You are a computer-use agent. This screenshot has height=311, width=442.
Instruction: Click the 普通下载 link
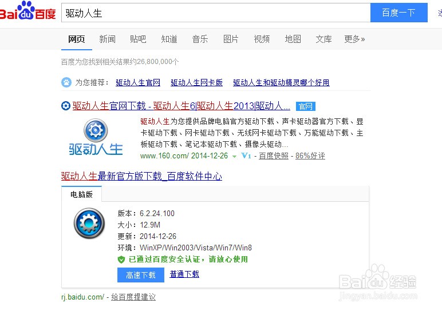[x=184, y=274]
